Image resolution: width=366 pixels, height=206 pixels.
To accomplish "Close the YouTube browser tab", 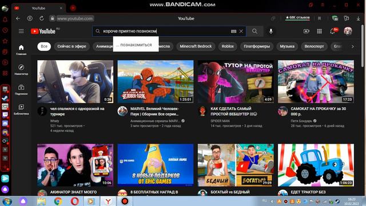I will (x=61, y=8).
